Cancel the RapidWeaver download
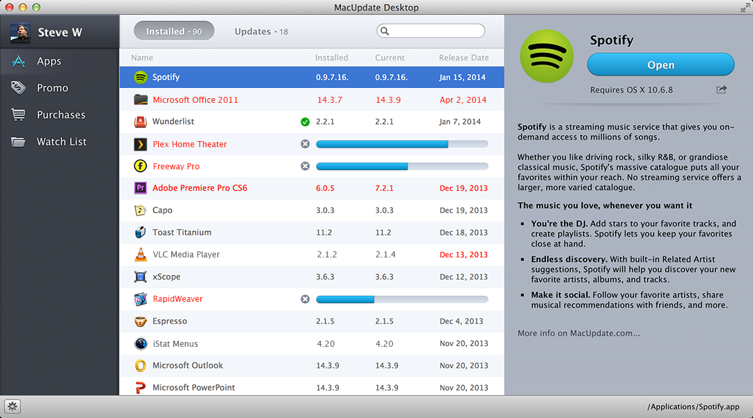 click(305, 299)
